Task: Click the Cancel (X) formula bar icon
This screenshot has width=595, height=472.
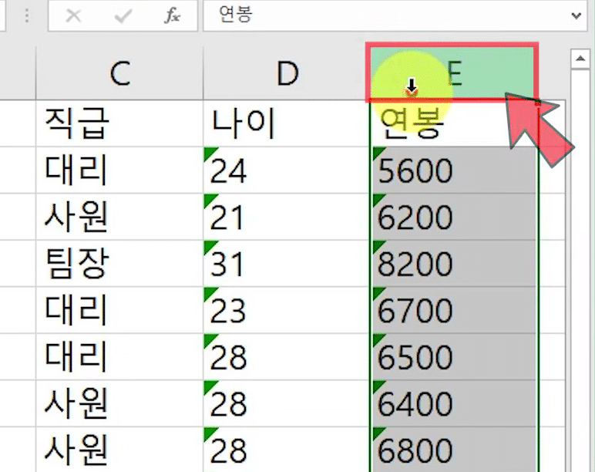Action: click(x=73, y=16)
